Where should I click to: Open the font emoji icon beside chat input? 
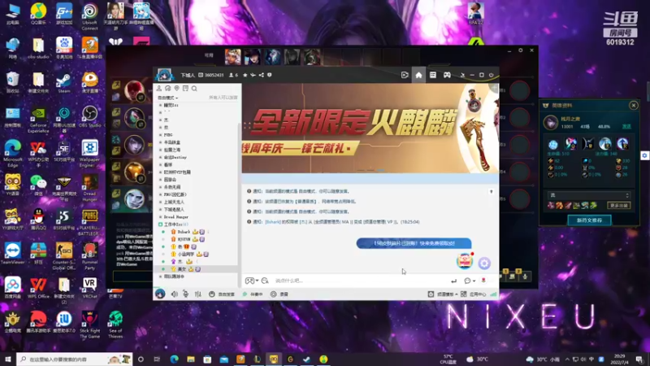click(x=265, y=281)
